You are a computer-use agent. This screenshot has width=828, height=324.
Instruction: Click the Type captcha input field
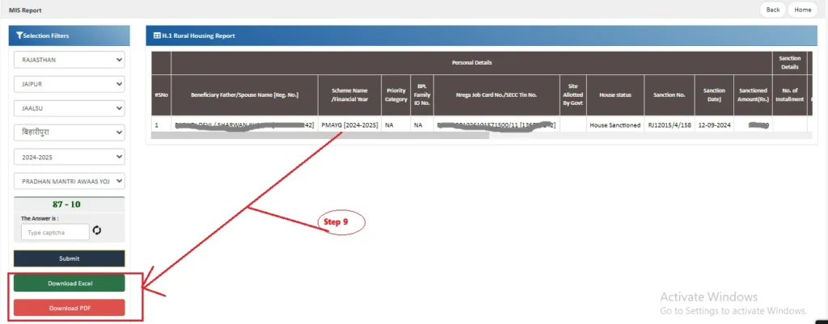(x=56, y=232)
